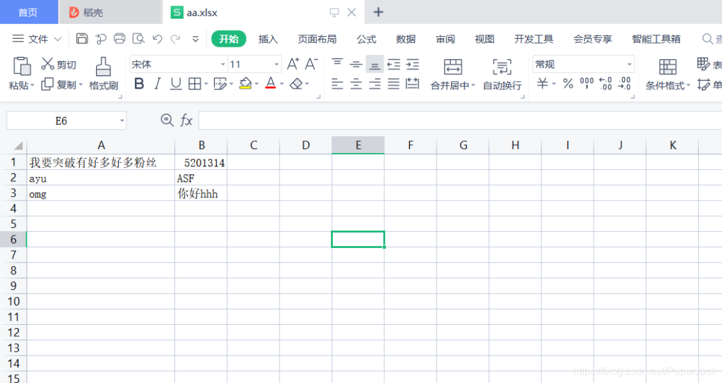This screenshot has width=722, height=383.
Task: Click the Undo arrow icon
Action: click(158, 39)
